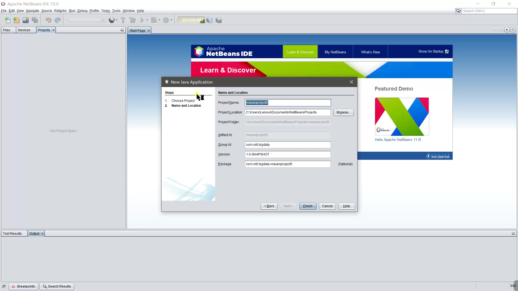Viewport: 518px width, 291px height.
Task: Click the New File toolbar icon
Action: click(x=8, y=20)
